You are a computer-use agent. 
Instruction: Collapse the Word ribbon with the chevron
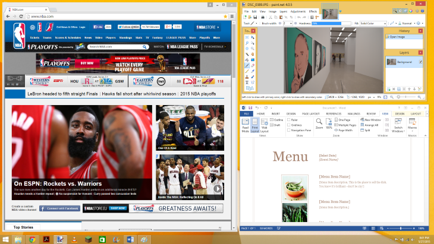(x=426, y=135)
